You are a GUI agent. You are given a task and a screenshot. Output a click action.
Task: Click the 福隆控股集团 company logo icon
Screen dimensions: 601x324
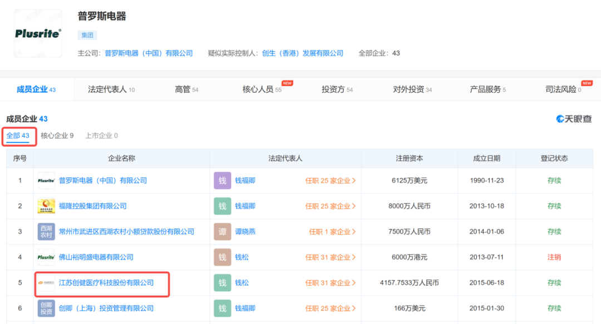tap(46, 206)
